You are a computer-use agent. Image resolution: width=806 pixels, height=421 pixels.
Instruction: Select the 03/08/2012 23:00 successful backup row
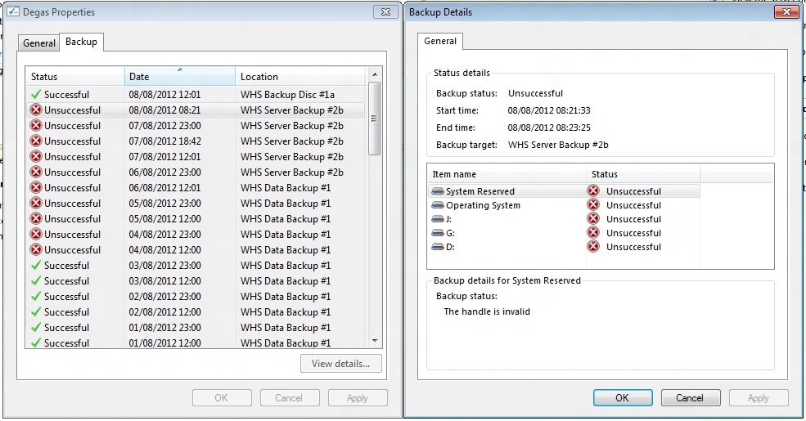195,266
